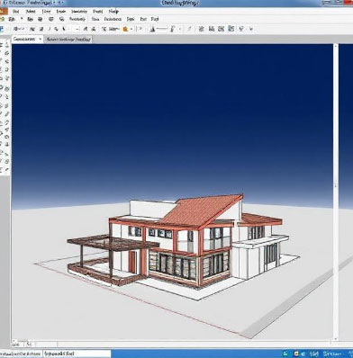This screenshot has width=353, height=358.
Task: Click the checkmark icon at the end of the main toolbar
Action: (x=241, y=29)
